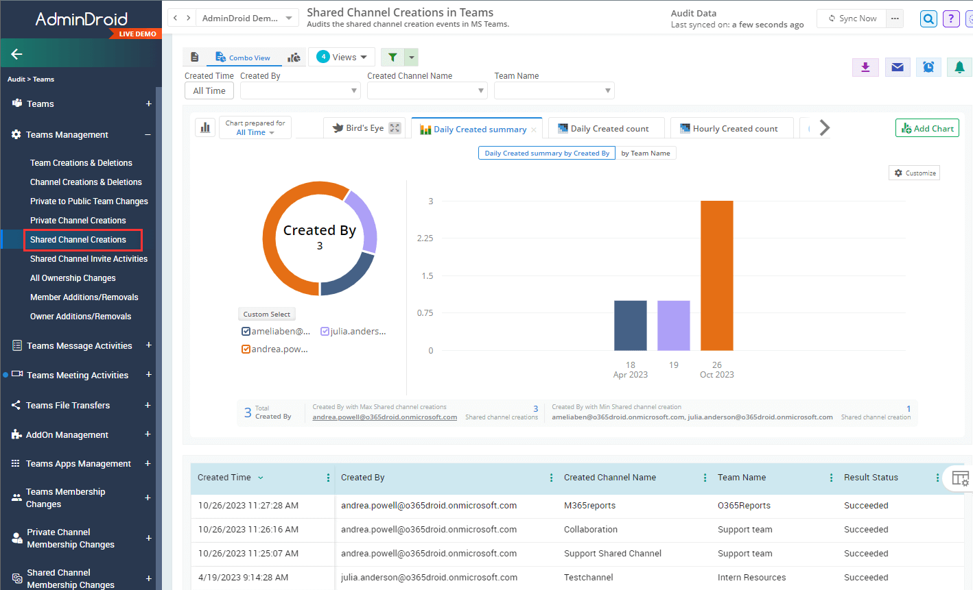
Task: Uncheck the ameliaben legend checkbox
Action: click(246, 332)
